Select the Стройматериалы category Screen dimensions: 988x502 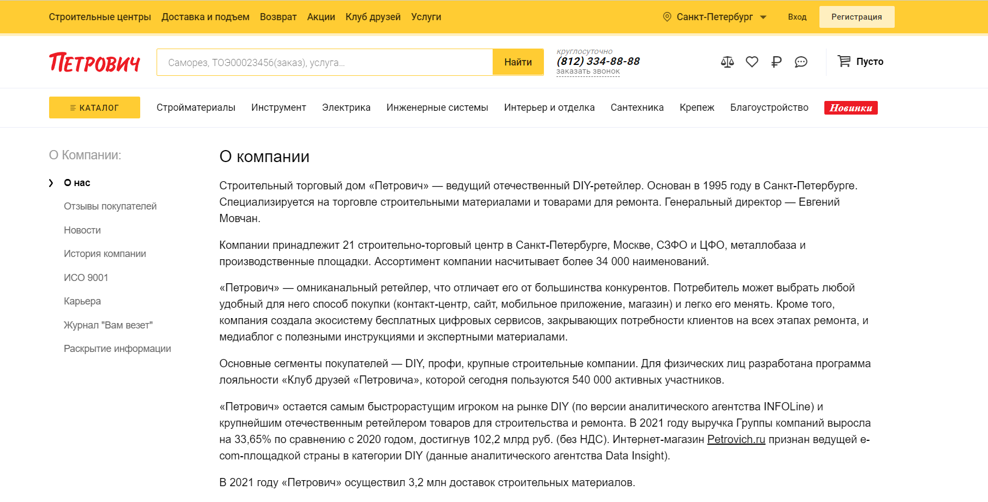(x=196, y=107)
